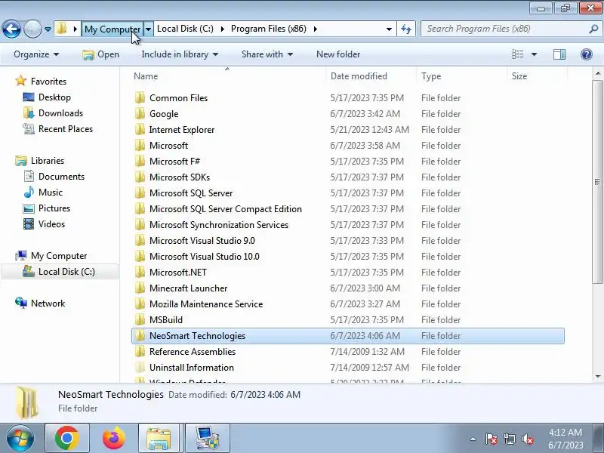The height and width of the screenshot is (453, 604).
Task: Select the Microsoft SQL Server folder icon
Action: tap(140, 193)
